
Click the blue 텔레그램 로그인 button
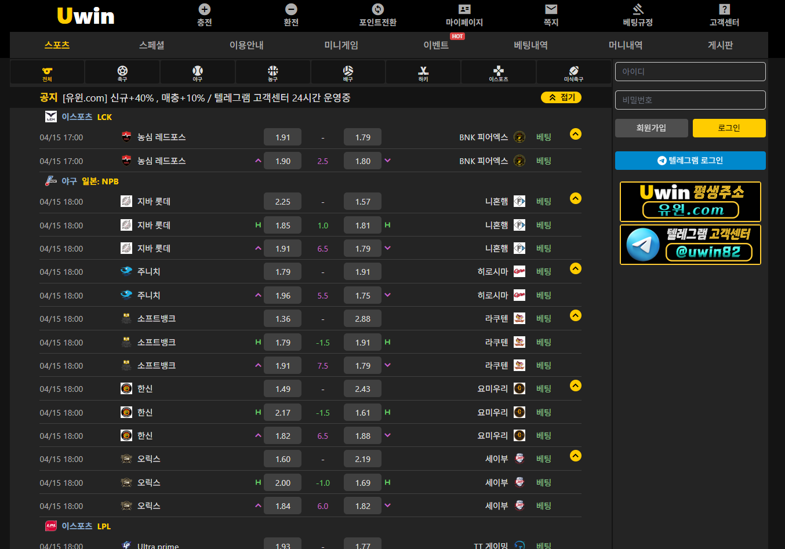pos(690,161)
